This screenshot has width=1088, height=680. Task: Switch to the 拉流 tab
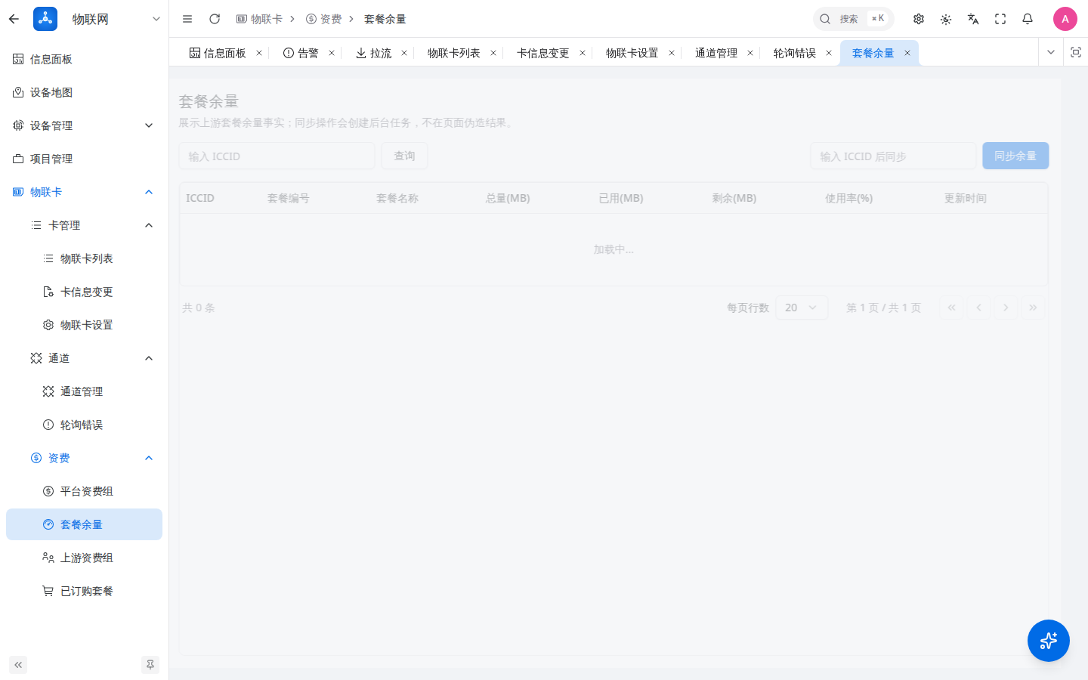click(374, 53)
